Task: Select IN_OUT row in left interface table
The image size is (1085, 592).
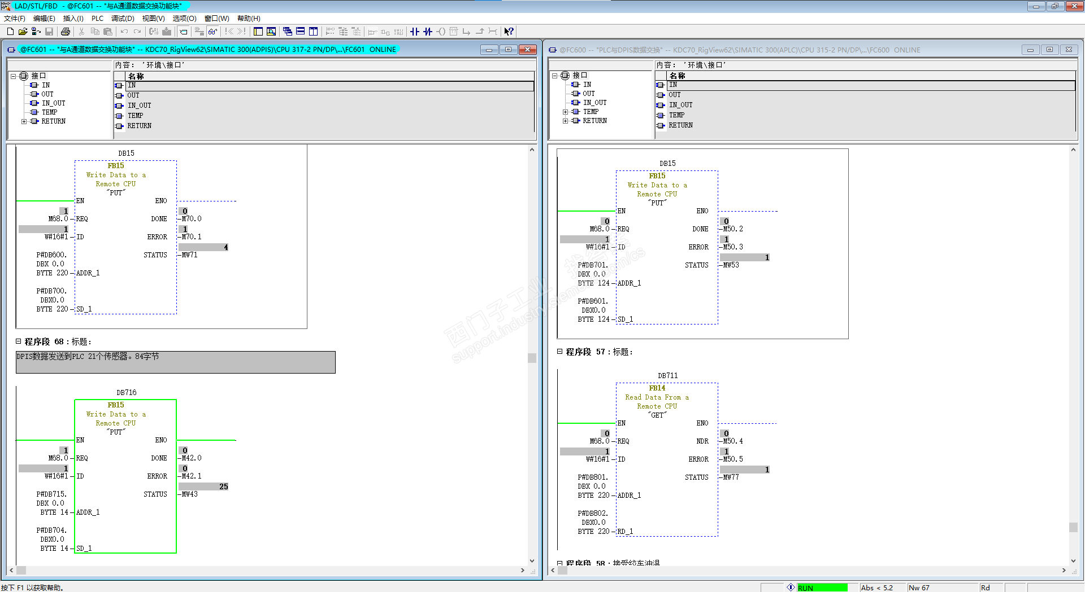Action: click(x=140, y=106)
